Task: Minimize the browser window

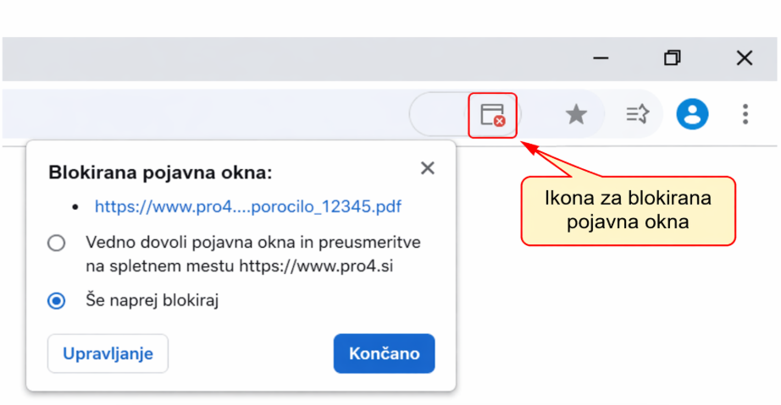Action: [601, 58]
